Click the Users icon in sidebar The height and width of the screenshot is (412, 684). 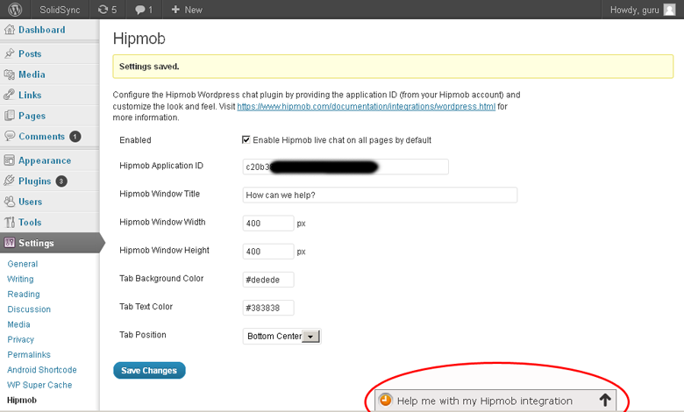[9, 202]
